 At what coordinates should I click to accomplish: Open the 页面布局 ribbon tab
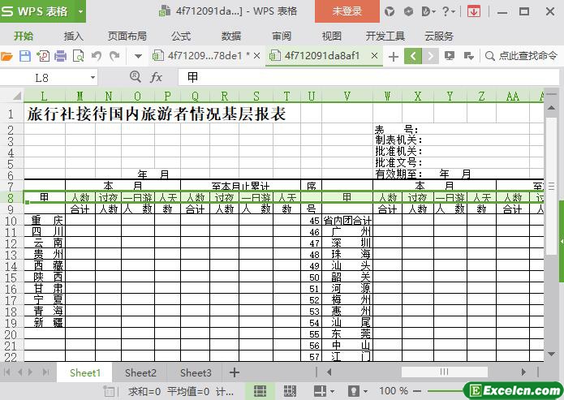pyautogui.click(x=127, y=36)
